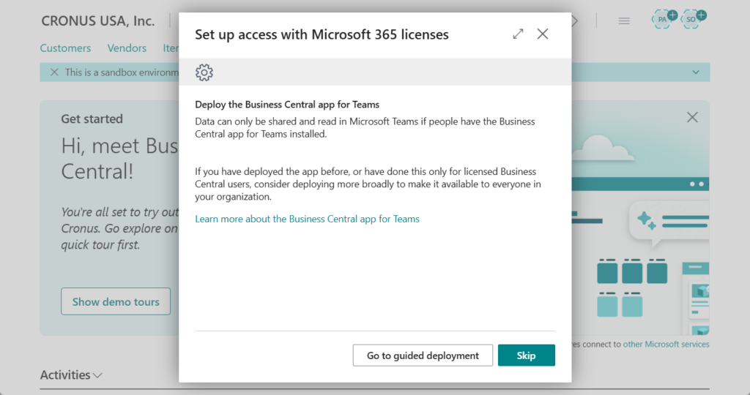This screenshot has height=395, width=750.
Task: Open the hamburger menu icon
Action: point(624,21)
